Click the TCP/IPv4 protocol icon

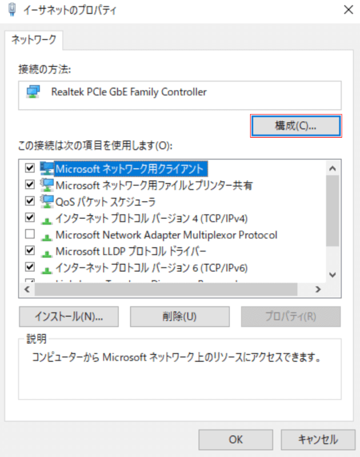pyautogui.click(x=46, y=218)
